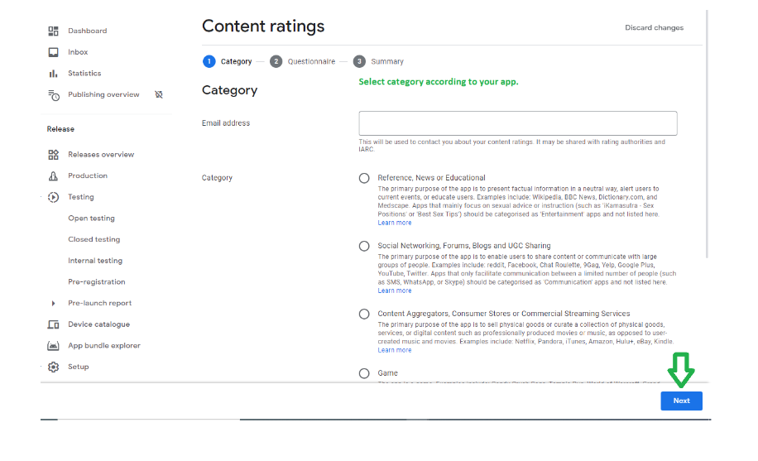Viewport: 758px width, 461px height.
Task: Click the Publishing overview clock icon
Action: (54, 95)
